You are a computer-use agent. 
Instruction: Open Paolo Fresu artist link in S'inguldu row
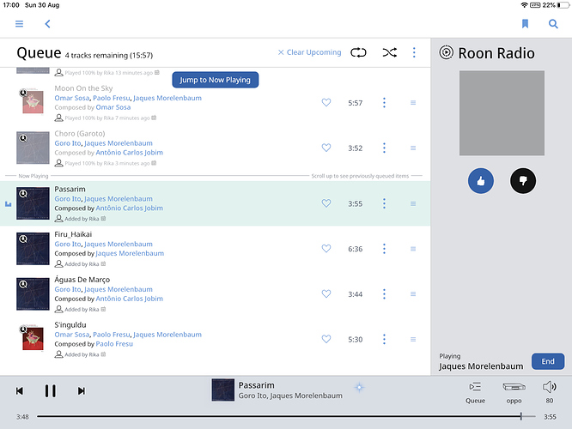(112, 335)
